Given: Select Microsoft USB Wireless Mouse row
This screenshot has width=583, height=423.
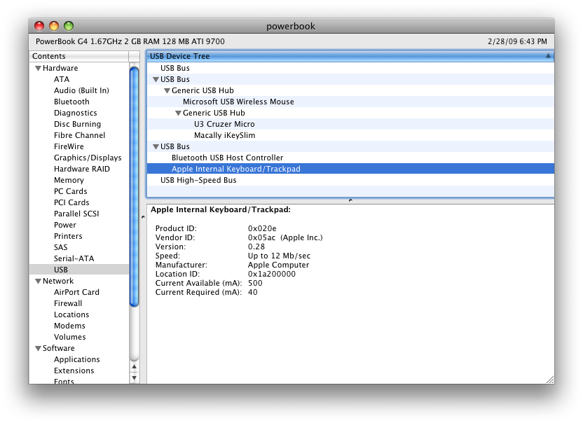Looking at the screenshot, I should [x=350, y=102].
